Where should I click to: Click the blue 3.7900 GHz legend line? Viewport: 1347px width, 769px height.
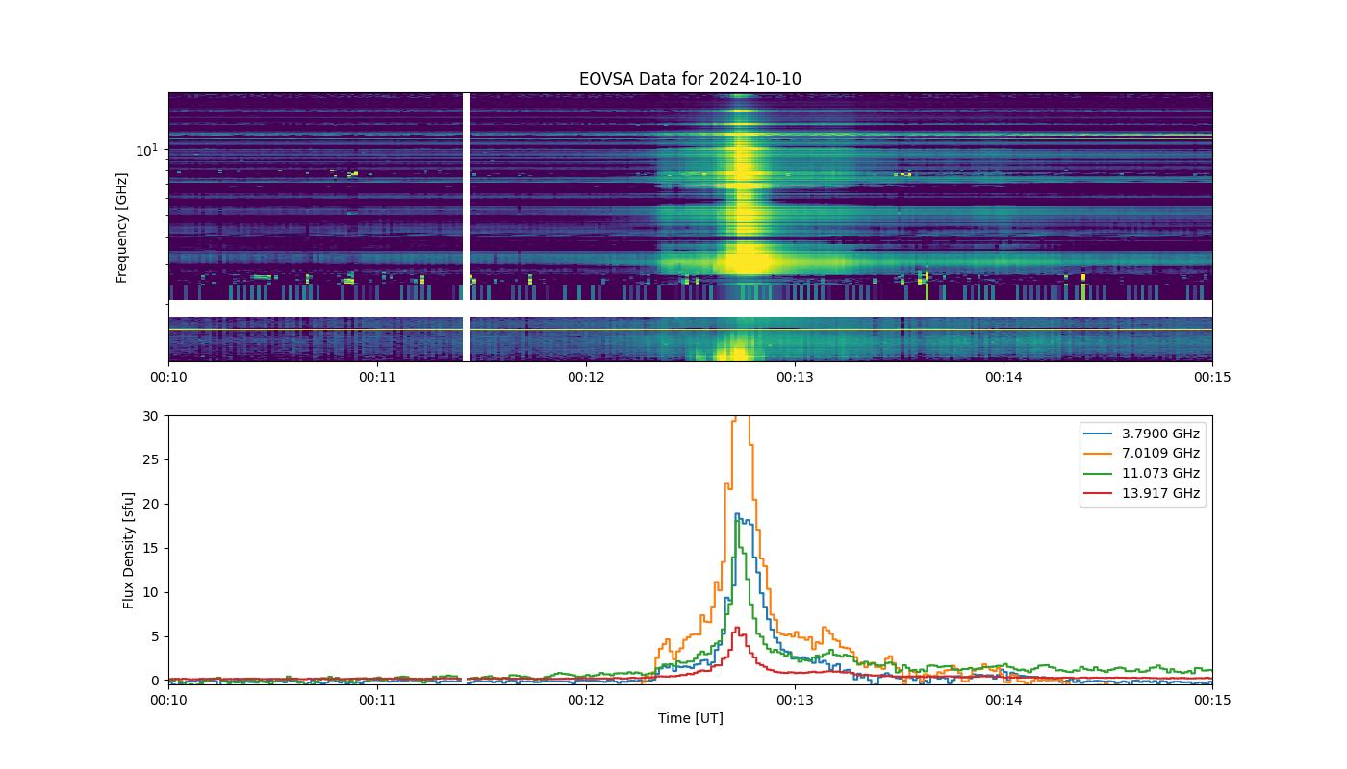pyautogui.click(x=1100, y=434)
